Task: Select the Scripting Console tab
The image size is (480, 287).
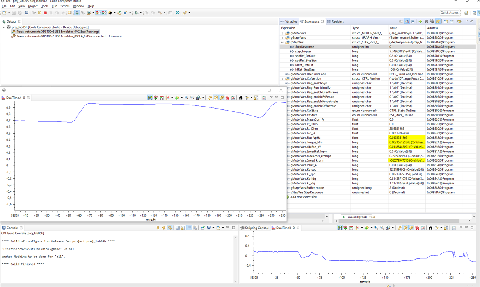Action: tap(254, 228)
